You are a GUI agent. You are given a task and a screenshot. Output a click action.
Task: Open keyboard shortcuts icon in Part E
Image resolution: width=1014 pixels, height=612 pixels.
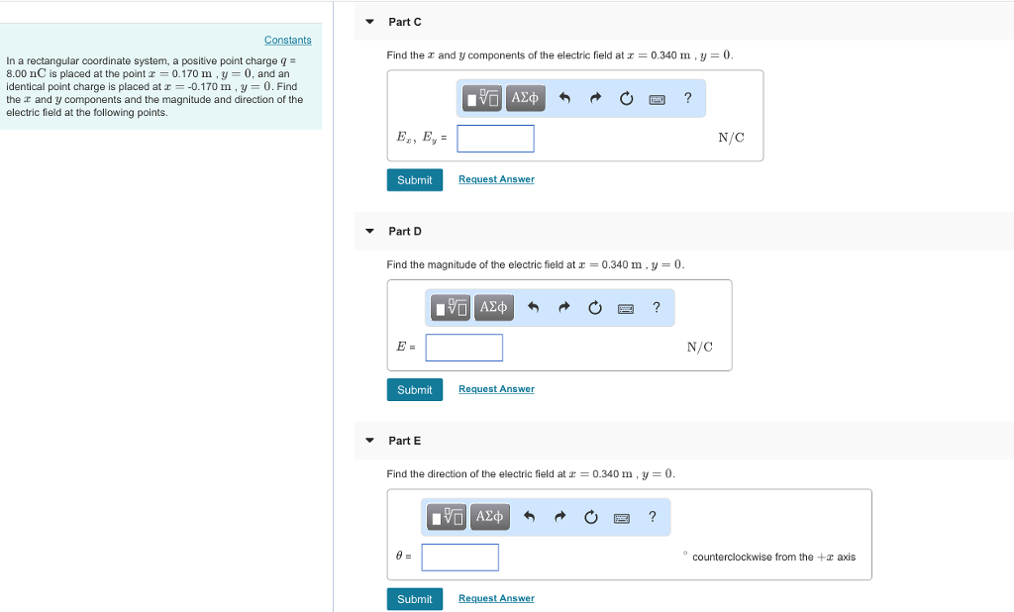(621, 517)
